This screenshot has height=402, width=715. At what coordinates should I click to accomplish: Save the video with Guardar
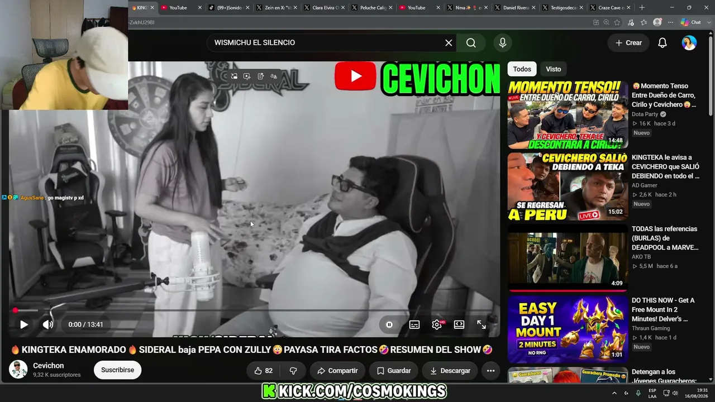[394, 371]
